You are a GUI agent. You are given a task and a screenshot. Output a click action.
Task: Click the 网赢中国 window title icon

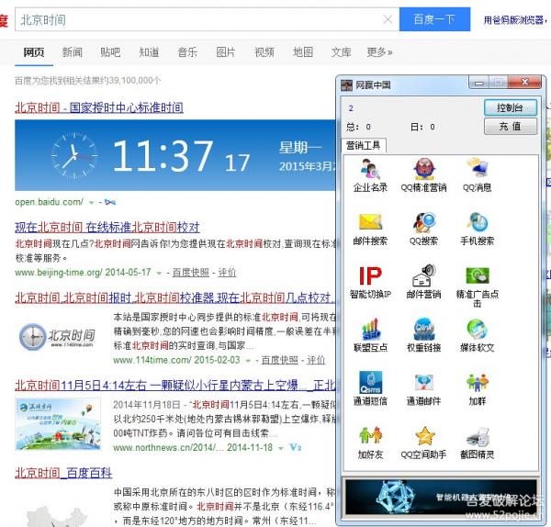(x=346, y=85)
